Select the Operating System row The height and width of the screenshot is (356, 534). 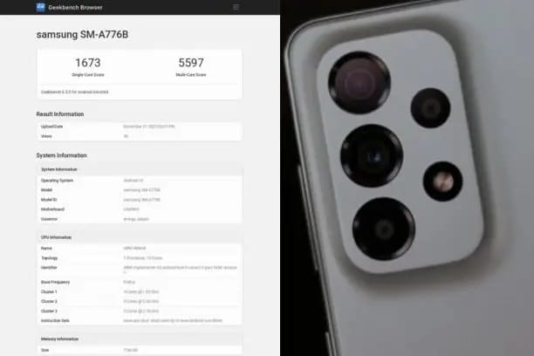pos(140,181)
